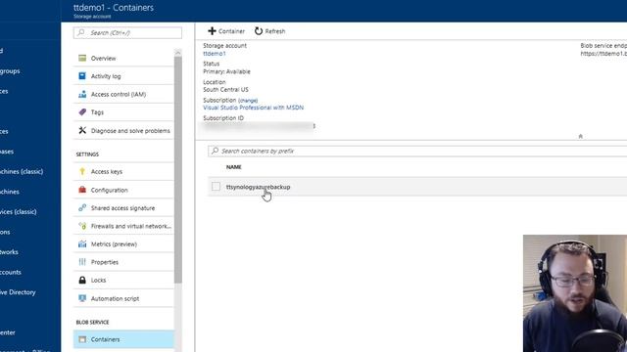Click the Containers icon under Blob service
This screenshot has height=352, width=627.
pyautogui.click(x=82, y=339)
